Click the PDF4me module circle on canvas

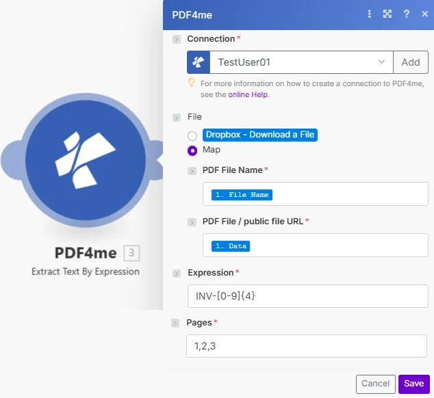click(86, 160)
